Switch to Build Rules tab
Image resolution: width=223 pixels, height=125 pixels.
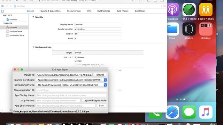tap(140, 11)
